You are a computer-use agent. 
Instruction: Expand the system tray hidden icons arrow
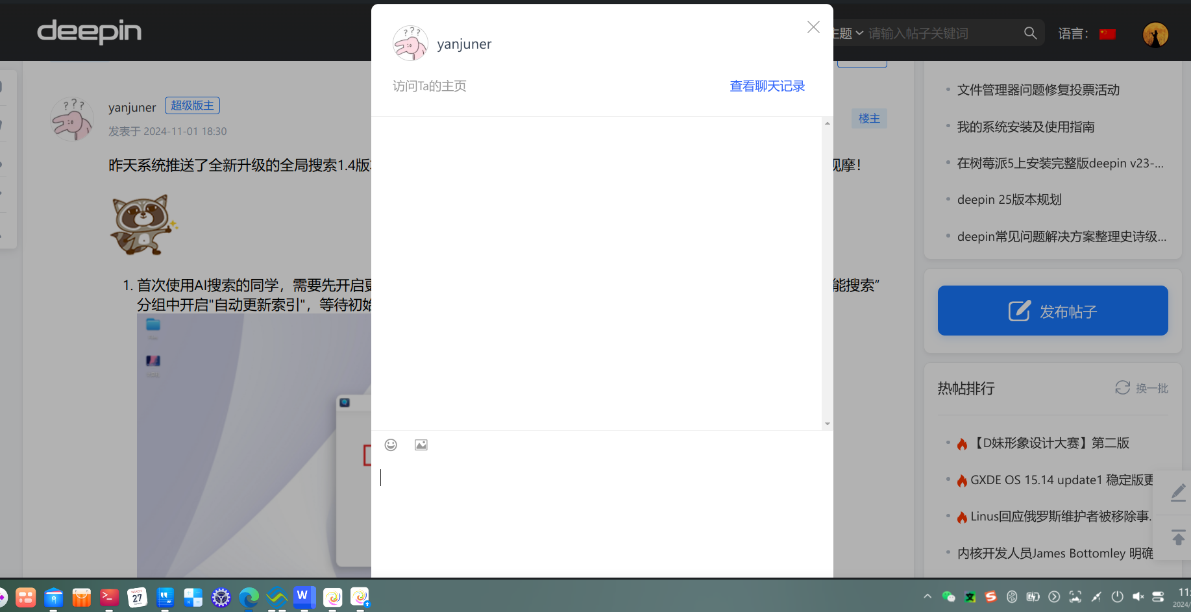pyautogui.click(x=927, y=596)
